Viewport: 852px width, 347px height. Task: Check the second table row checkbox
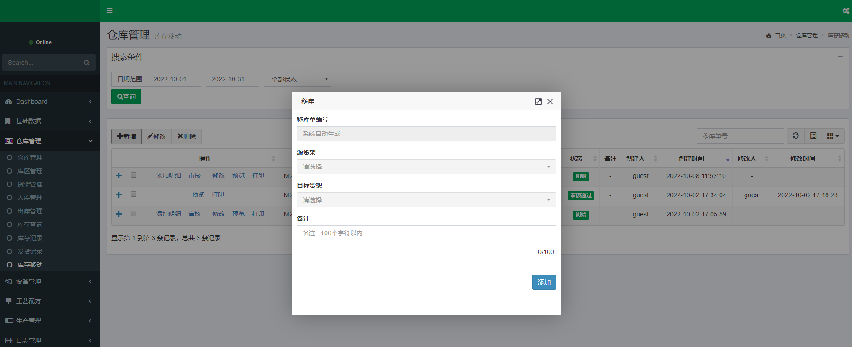(x=134, y=195)
